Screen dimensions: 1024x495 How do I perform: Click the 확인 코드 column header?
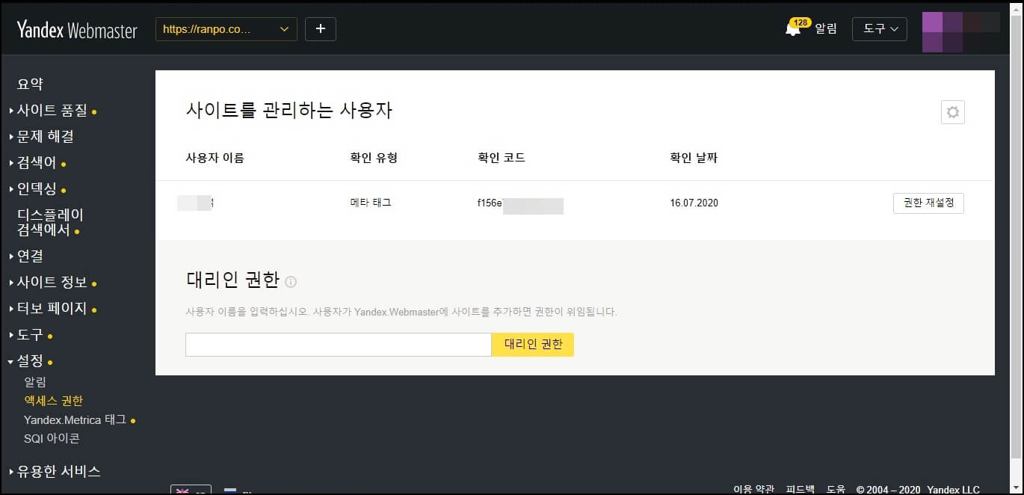(502, 158)
